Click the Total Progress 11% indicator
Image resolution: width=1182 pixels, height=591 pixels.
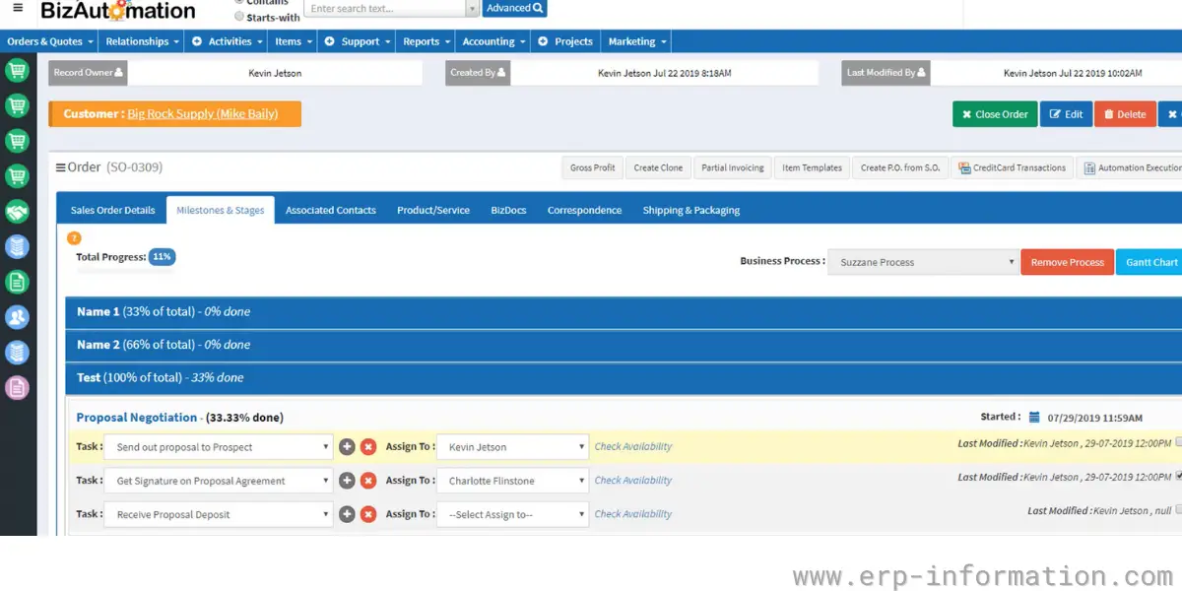click(x=162, y=257)
